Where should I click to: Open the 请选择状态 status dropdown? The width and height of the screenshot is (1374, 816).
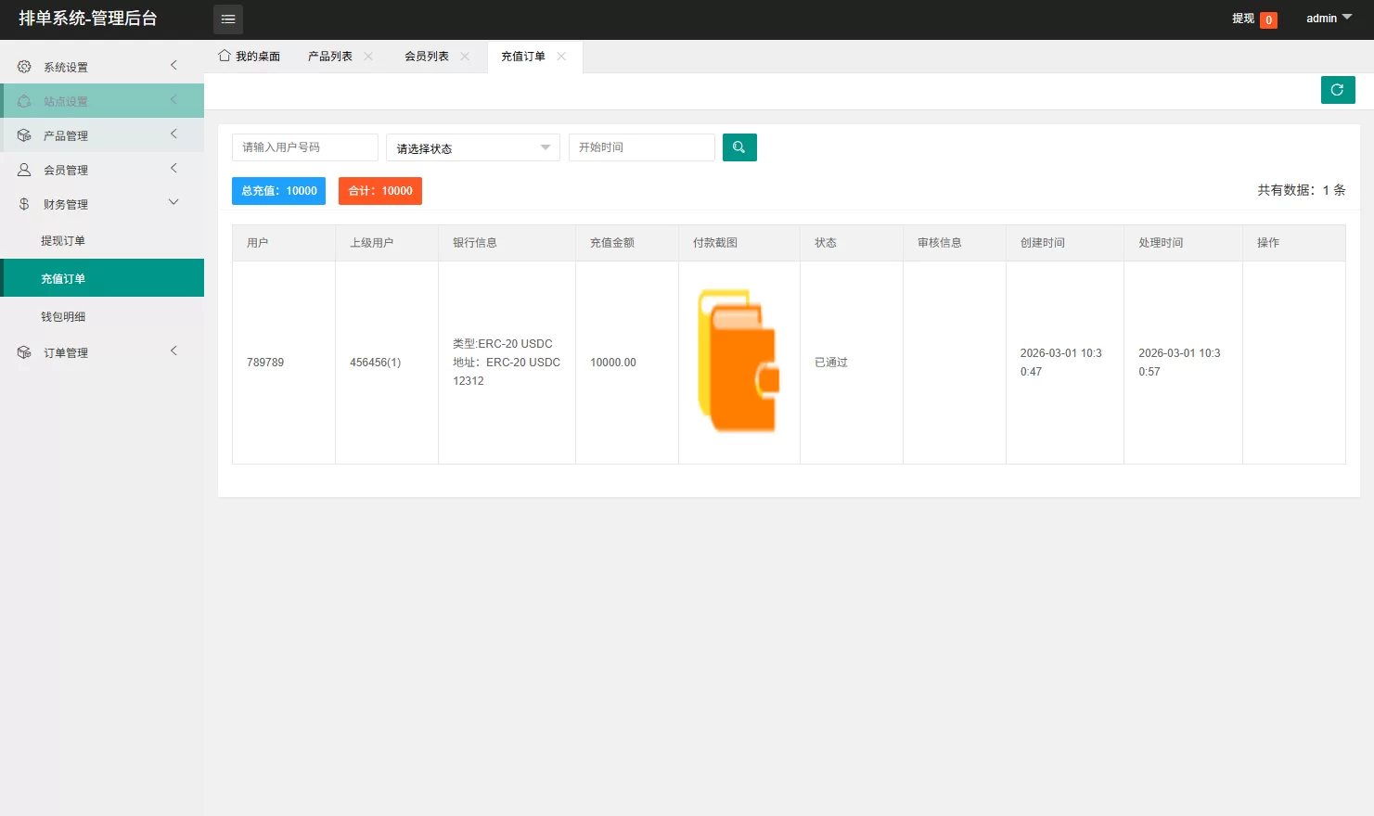472,148
